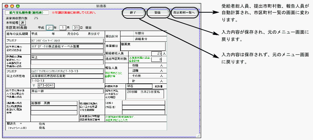Edit the representative name field 青山一朗

coord(67,91)
